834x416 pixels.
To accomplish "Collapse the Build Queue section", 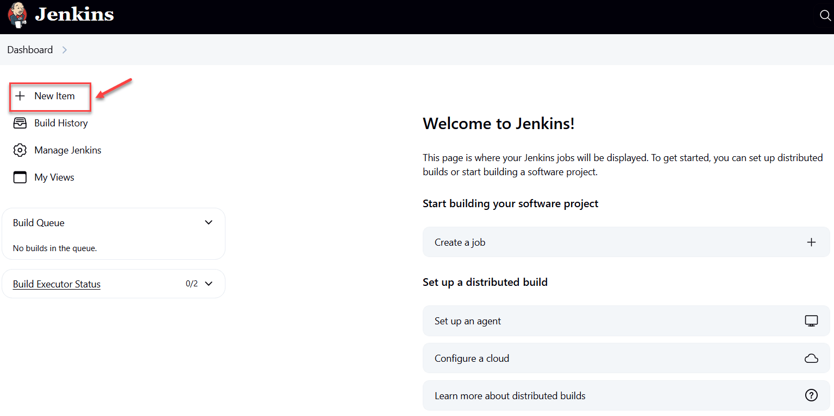I will (209, 222).
